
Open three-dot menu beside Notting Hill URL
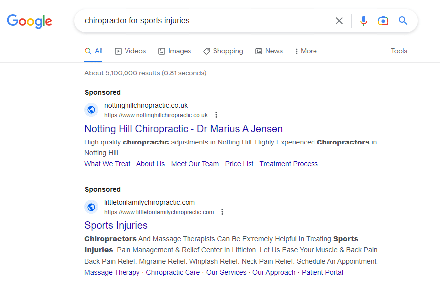(x=216, y=115)
